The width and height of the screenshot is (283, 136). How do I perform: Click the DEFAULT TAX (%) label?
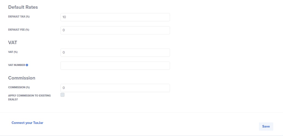click(x=19, y=17)
